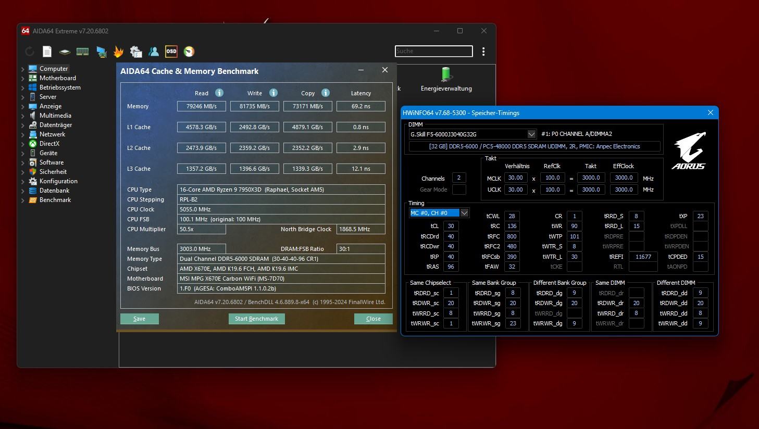Click the Datenbank database icon
Viewport: 759px width, 429px height.
pos(33,191)
